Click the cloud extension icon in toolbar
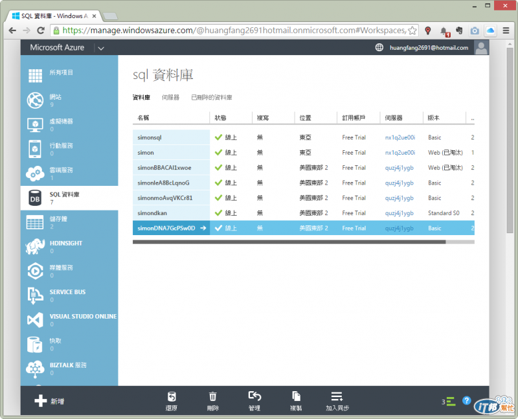Image resolution: width=518 pixels, height=419 pixels. pyautogui.click(x=491, y=30)
